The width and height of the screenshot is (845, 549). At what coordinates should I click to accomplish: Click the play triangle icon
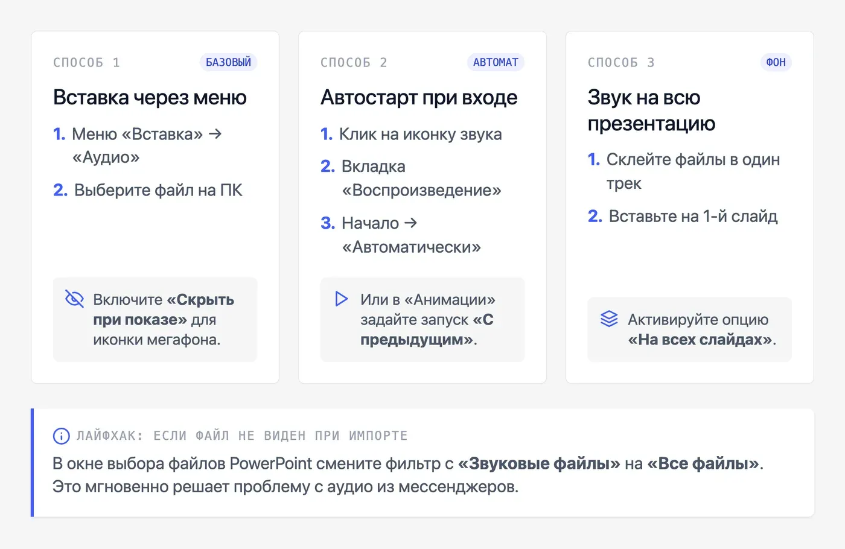342,299
